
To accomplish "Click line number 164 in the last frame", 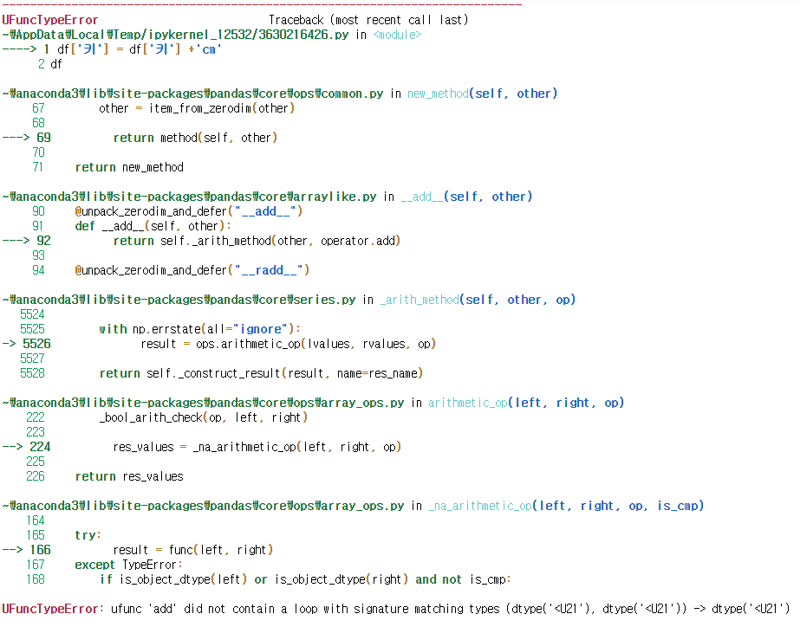I will [x=36, y=520].
